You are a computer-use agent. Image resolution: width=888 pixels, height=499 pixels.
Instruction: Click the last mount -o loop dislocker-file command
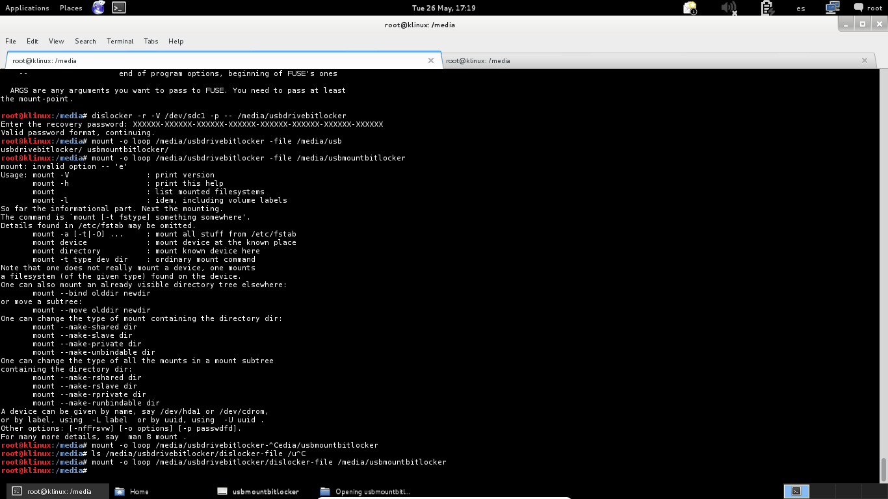coord(224,462)
